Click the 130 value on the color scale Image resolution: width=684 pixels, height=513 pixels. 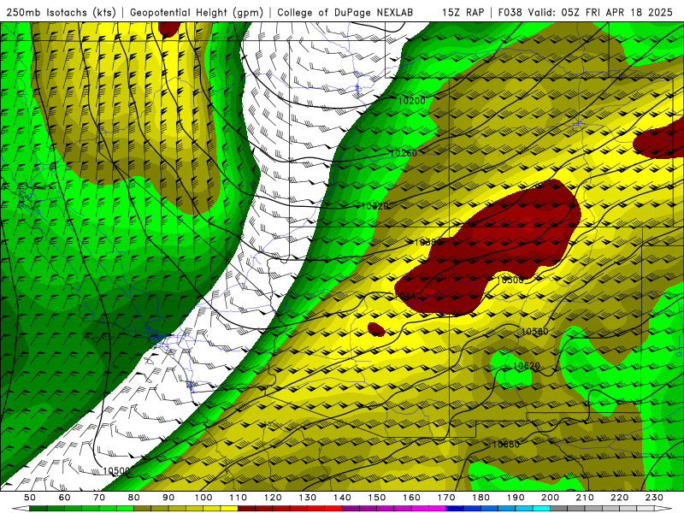point(308,498)
